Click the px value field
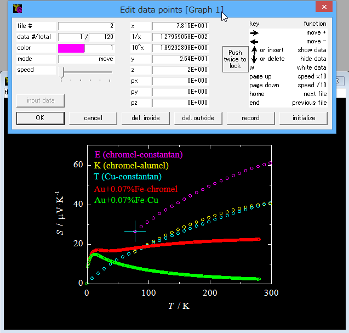This screenshot has height=333, width=349. [x=180, y=81]
